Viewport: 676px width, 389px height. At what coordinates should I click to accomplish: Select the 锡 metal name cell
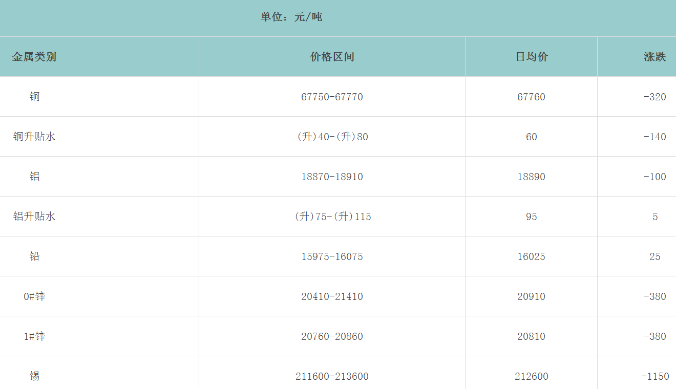coord(34,376)
